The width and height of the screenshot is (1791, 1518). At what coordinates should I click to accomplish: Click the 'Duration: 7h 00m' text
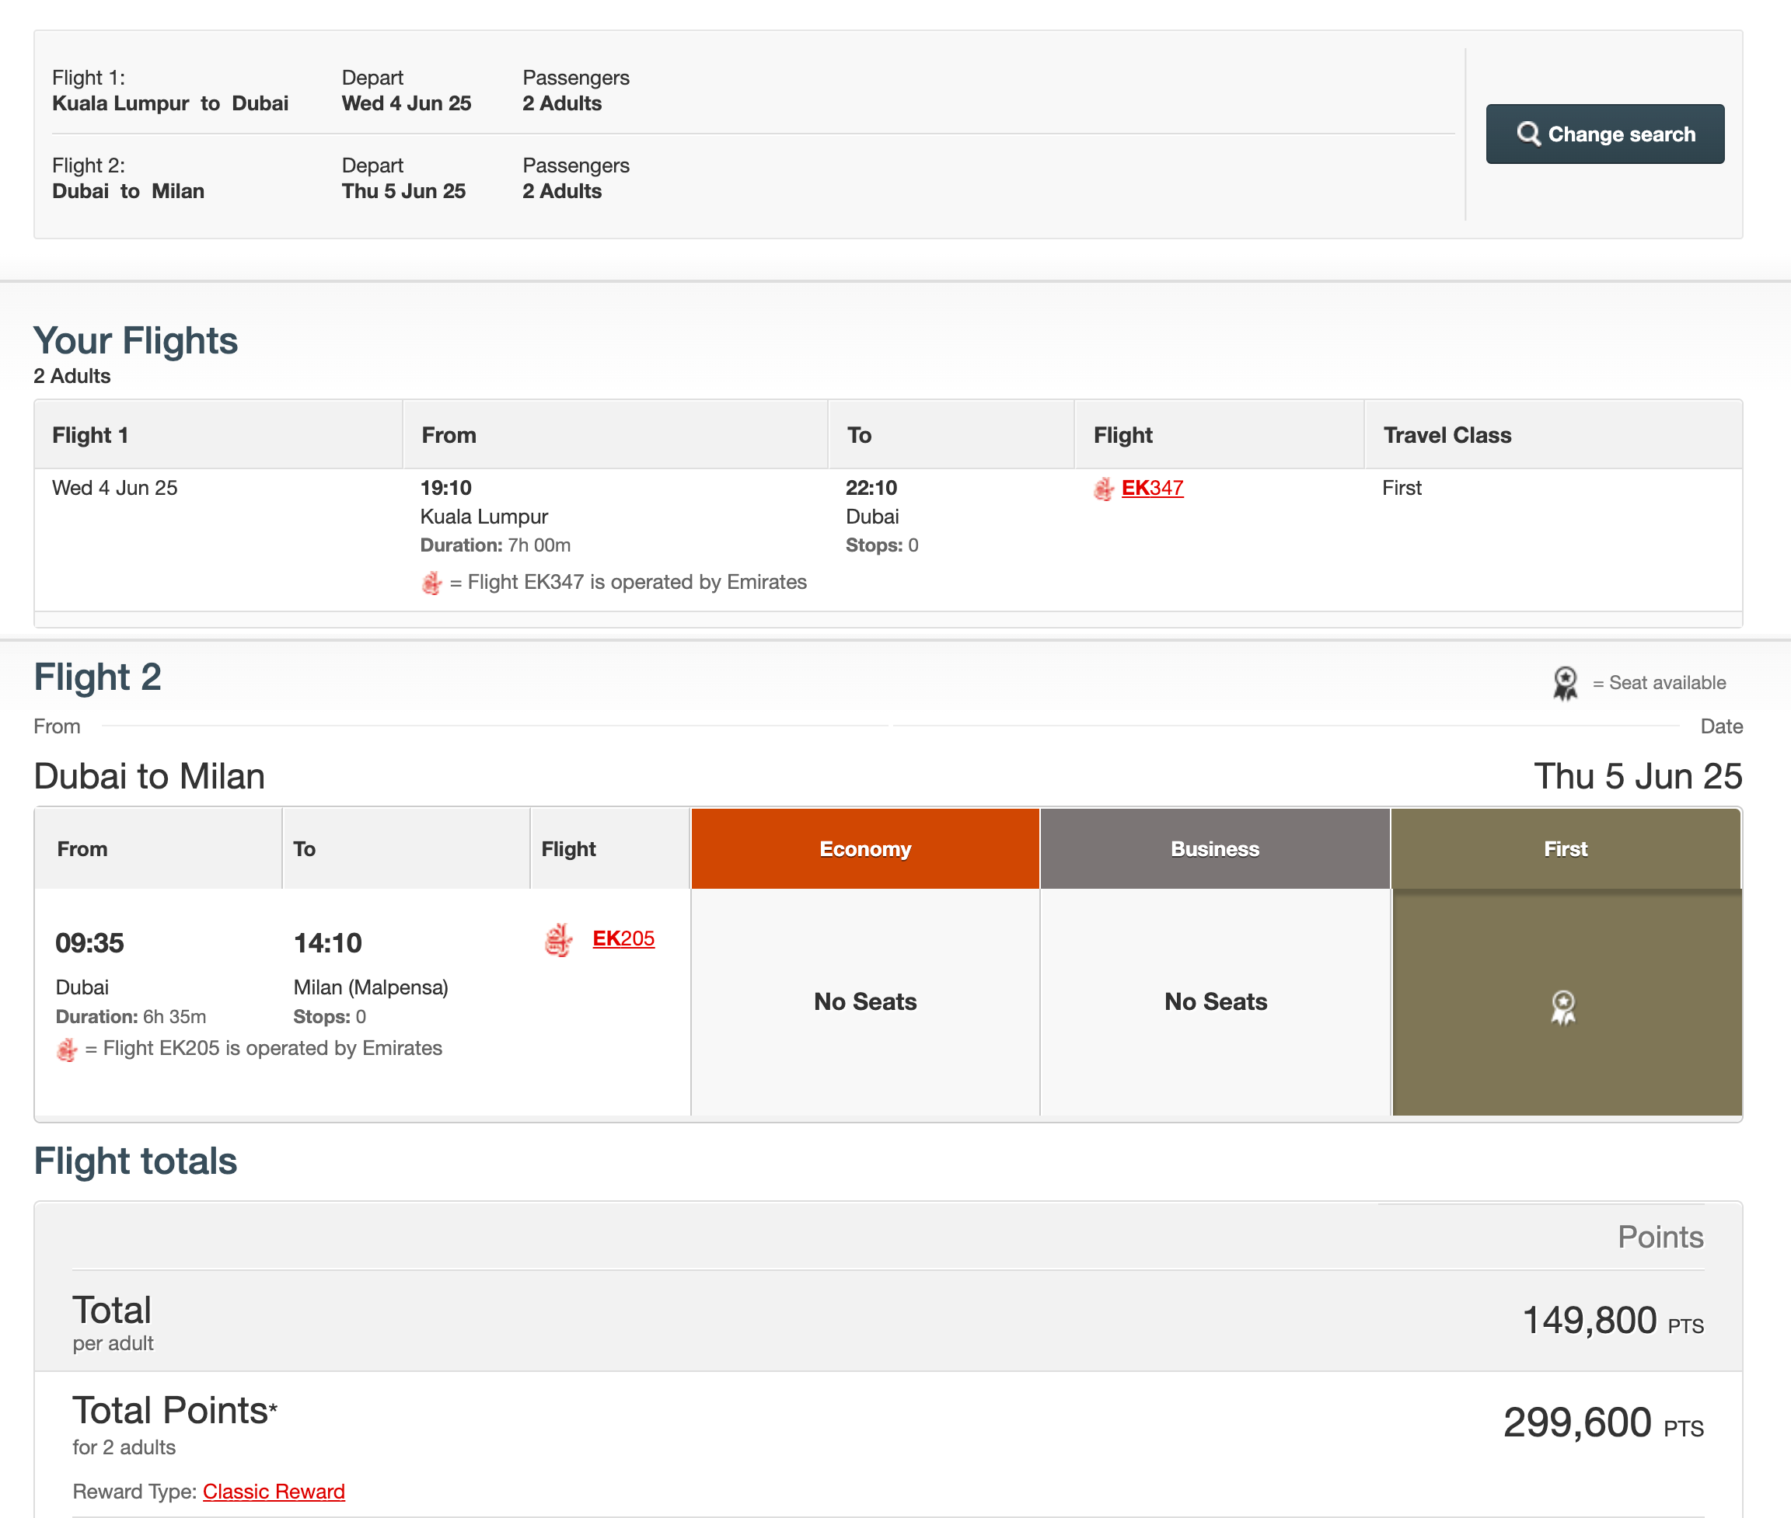(495, 545)
